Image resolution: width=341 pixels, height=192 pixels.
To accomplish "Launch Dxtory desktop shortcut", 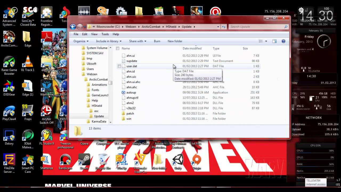I will (9, 137).
